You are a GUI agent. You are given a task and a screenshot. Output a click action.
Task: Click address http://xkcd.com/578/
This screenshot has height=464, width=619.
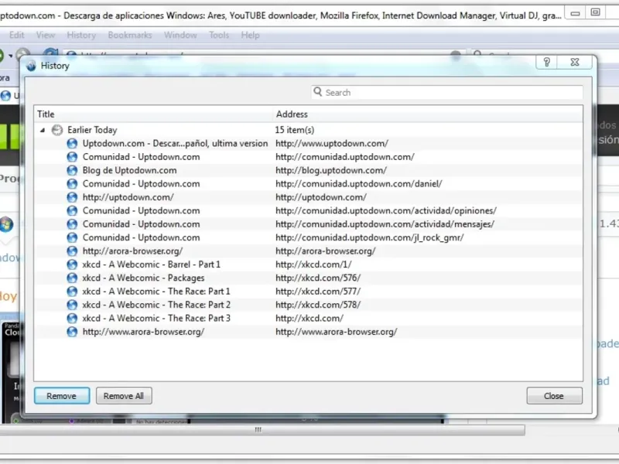[318, 305]
